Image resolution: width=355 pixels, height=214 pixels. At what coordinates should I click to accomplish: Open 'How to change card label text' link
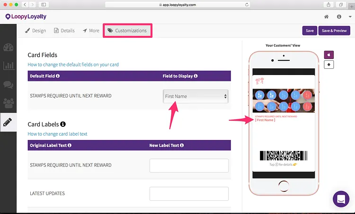[57, 134]
